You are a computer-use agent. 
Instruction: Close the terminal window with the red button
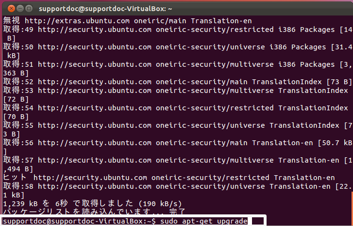tap(11, 9)
